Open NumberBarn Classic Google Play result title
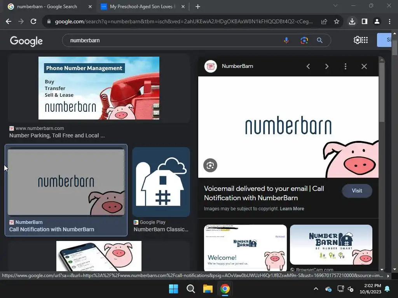The width and height of the screenshot is (398, 298). pyautogui.click(x=161, y=229)
